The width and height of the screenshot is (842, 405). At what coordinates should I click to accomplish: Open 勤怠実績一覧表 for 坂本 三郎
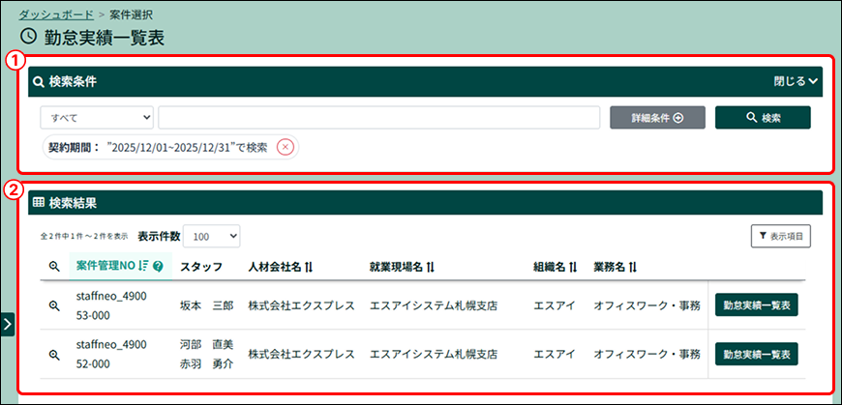coord(757,305)
